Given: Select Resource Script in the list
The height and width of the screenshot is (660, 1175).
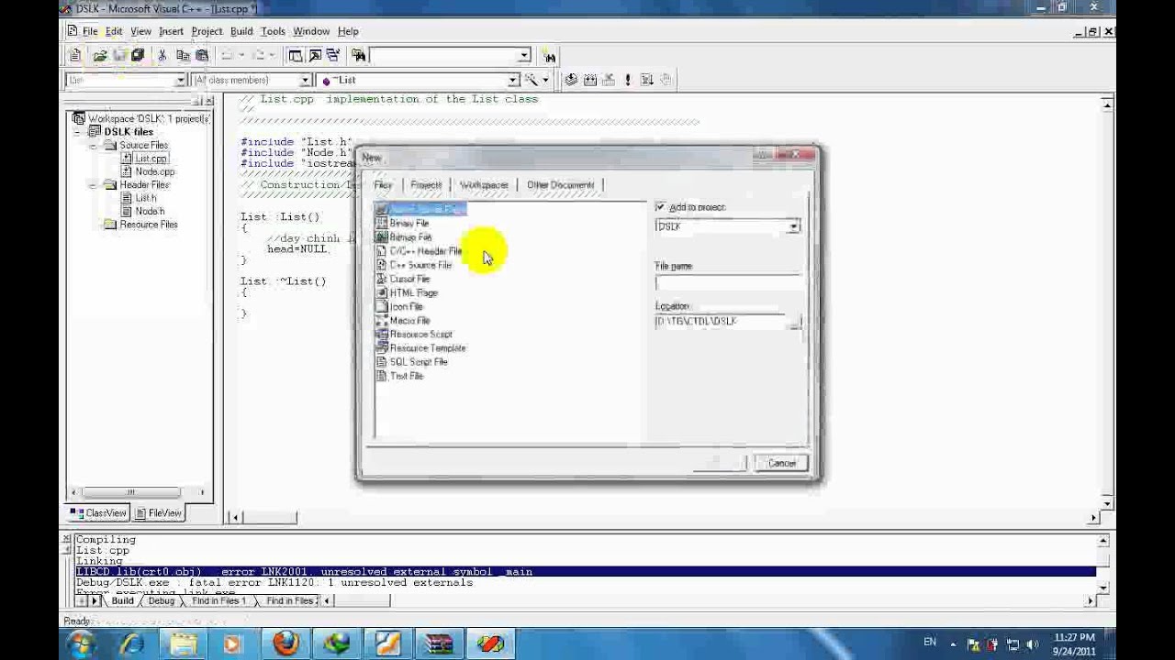Looking at the screenshot, I should pos(415,335).
